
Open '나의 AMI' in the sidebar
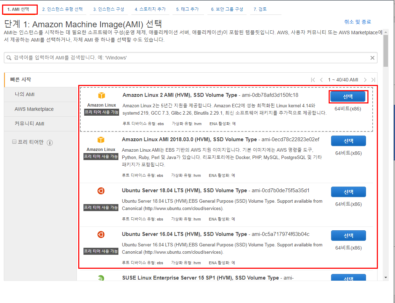pos(40,94)
